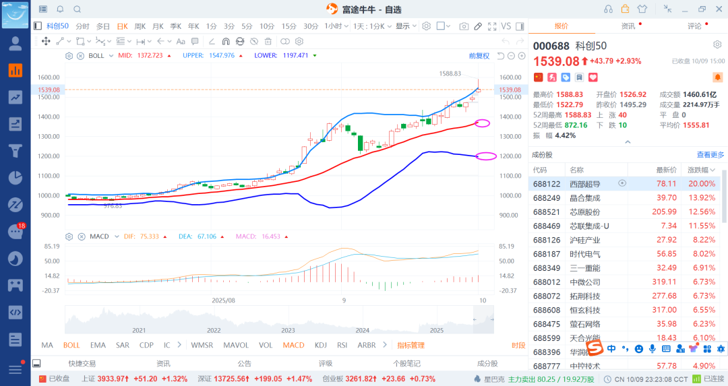Open the 显示 display dropdown
This screenshot has height=386, width=728.
click(x=406, y=26)
